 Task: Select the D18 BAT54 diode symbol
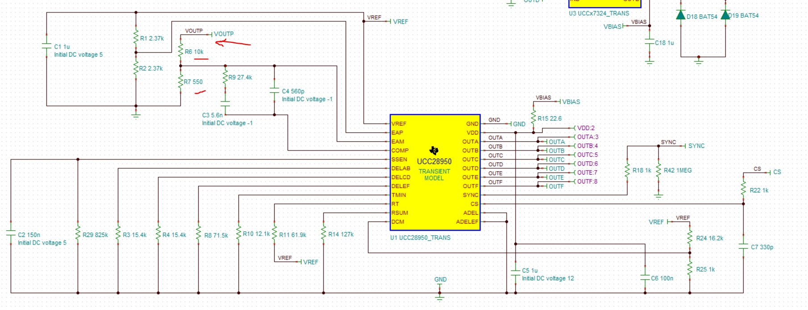(681, 15)
